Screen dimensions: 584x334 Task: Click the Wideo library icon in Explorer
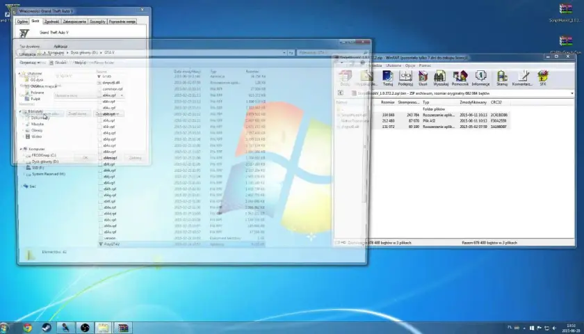point(27,136)
